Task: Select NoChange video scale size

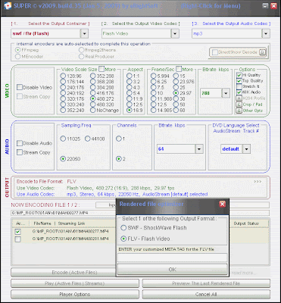Action: coord(93,110)
